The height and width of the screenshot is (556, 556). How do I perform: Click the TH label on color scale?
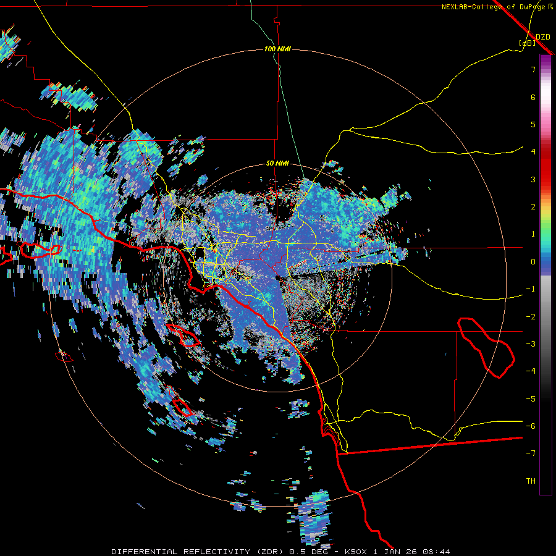click(x=531, y=481)
